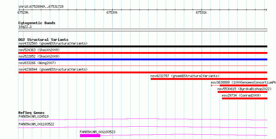Click the black nsv4332560 variant bar
The height and width of the screenshot is (139, 276).
pyautogui.click(x=143, y=46)
